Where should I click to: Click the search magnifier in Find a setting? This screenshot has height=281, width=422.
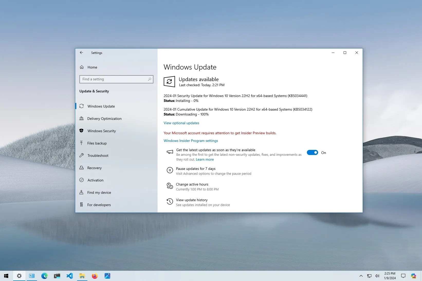[x=150, y=79]
